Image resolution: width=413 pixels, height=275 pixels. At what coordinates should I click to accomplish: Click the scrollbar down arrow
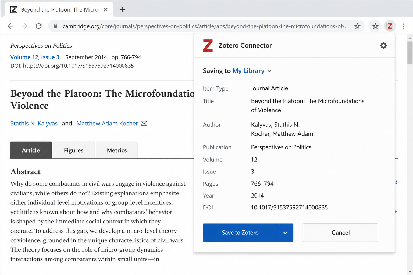click(410, 272)
